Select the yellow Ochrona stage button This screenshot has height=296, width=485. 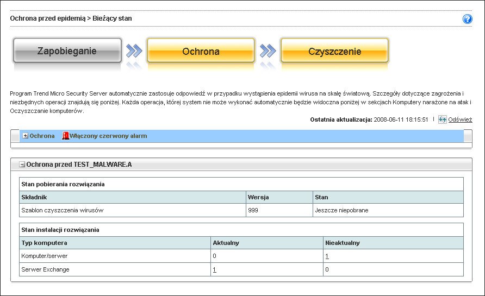coord(201,51)
